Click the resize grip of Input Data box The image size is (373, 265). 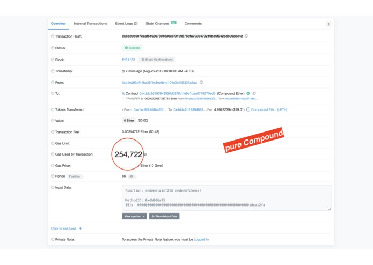tap(329, 209)
